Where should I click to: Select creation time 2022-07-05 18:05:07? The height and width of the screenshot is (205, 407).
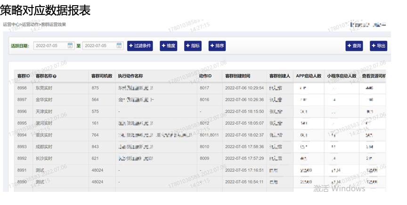pyautogui.click(x=244, y=123)
